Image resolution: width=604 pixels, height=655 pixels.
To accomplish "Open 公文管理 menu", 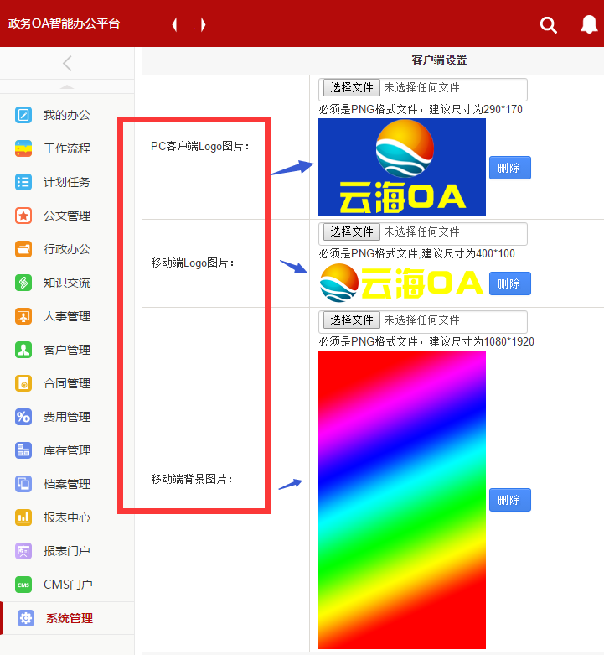I will [x=67, y=216].
